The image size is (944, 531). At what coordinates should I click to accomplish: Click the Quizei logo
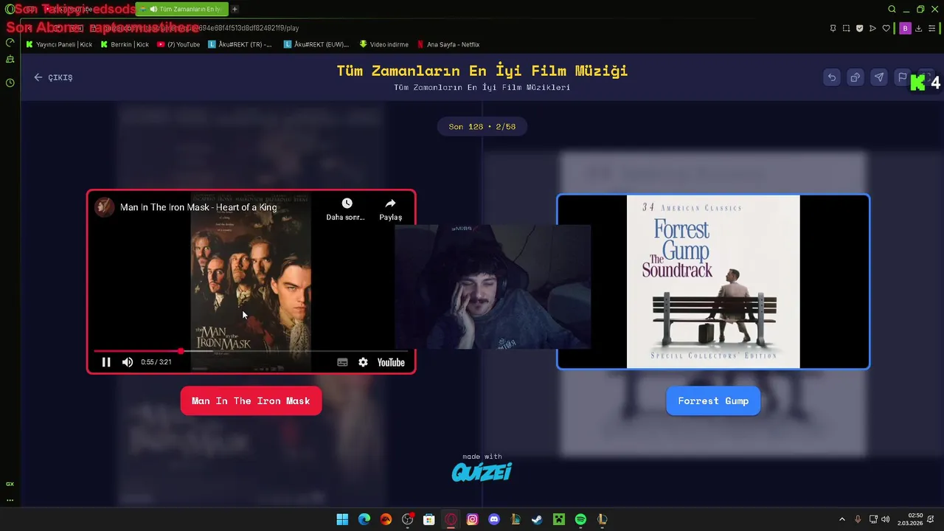point(482,472)
